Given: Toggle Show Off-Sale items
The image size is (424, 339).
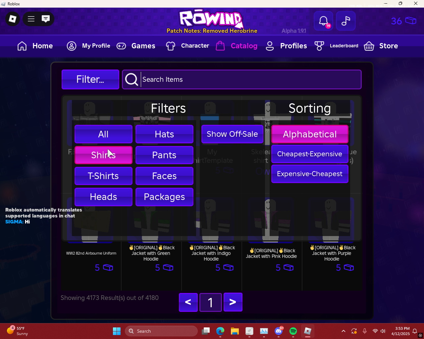Looking at the screenshot, I should [x=232, y=134].
